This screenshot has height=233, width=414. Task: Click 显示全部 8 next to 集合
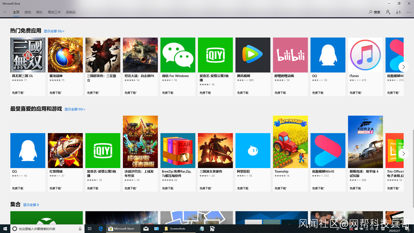[31, 205]
